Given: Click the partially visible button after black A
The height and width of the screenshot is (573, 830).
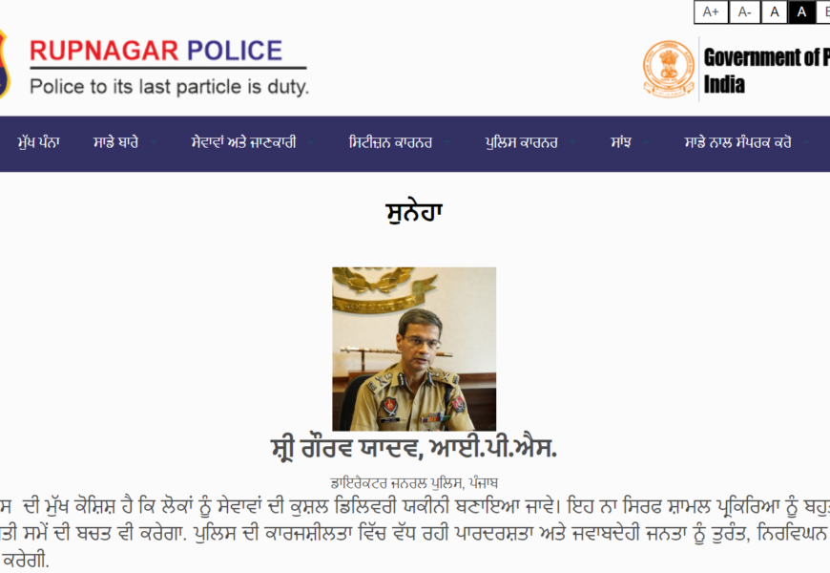Looking at the screenshot, I should pyautogui.click(x=823, y=12).
